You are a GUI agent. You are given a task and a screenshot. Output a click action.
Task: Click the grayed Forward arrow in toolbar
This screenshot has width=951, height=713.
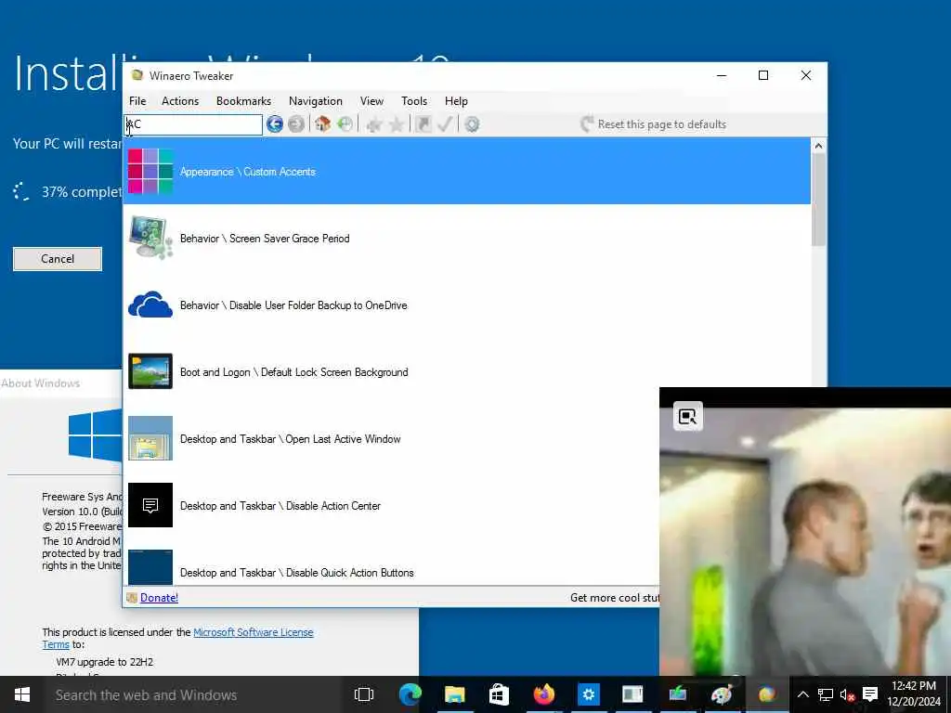(x=296, y=124)
